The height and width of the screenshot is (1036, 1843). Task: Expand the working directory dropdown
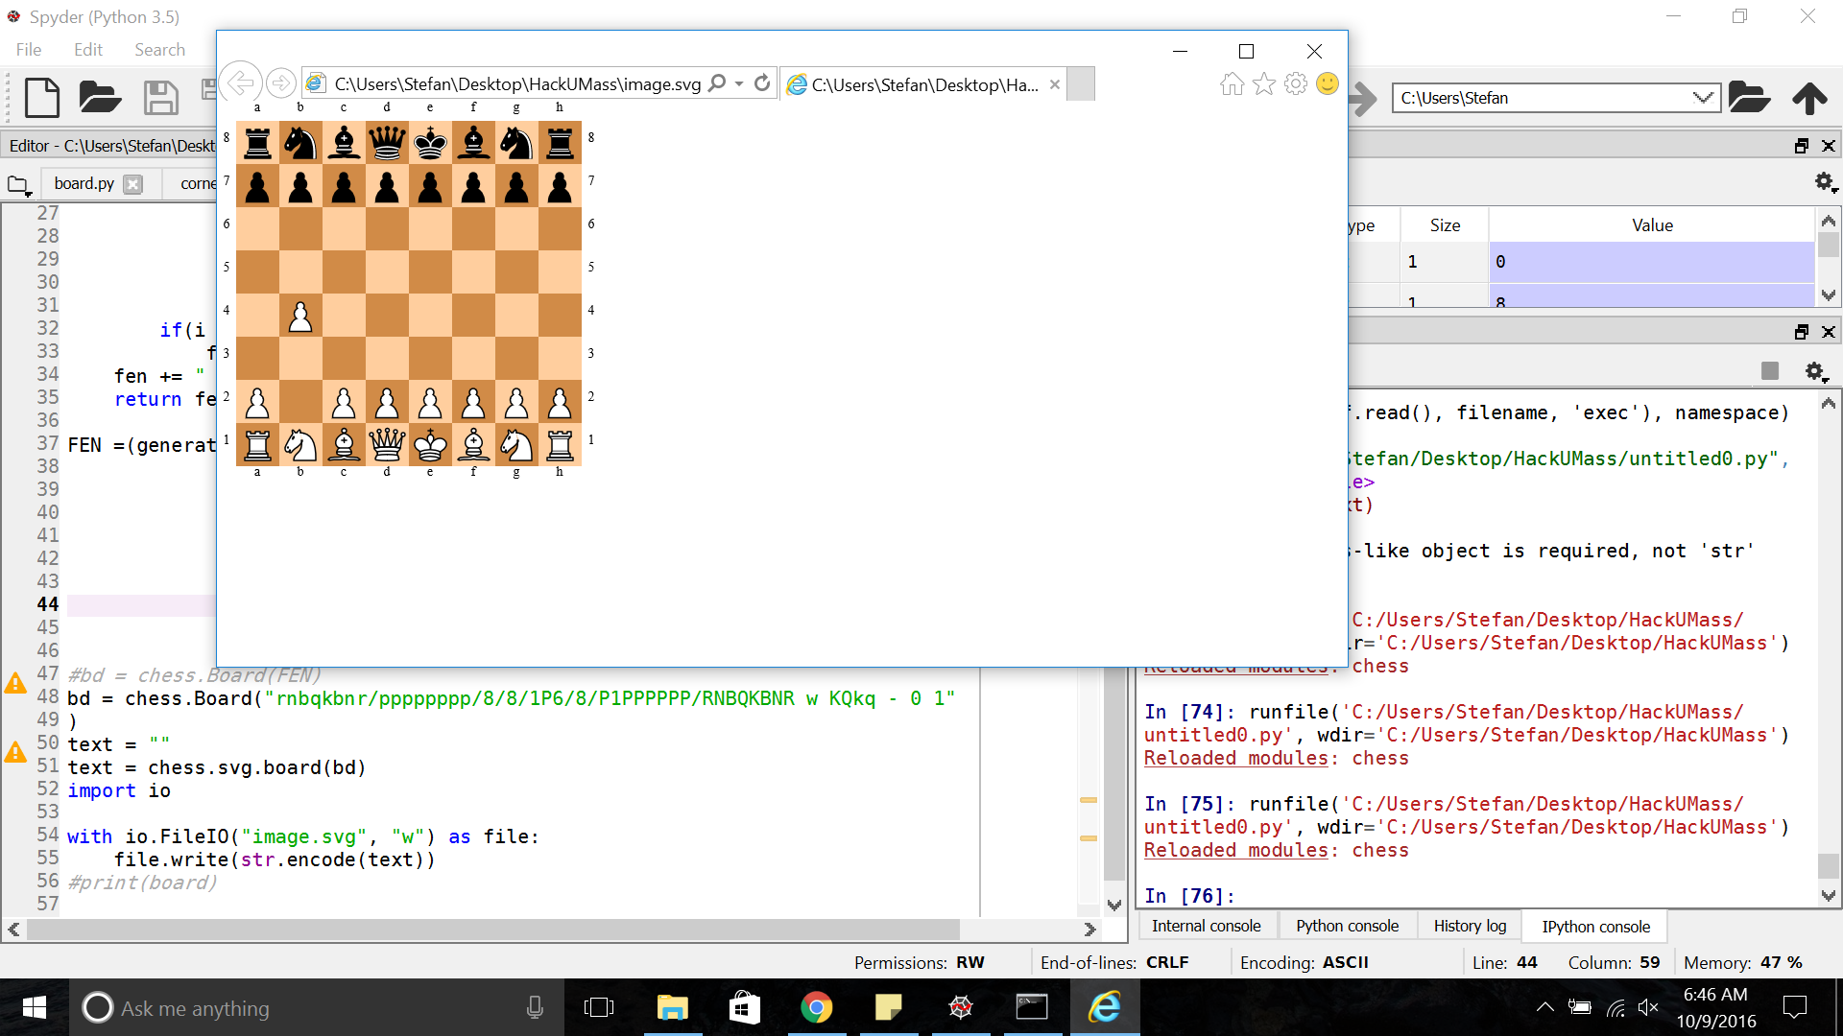pyautogui.click(x=1703, y=98)
